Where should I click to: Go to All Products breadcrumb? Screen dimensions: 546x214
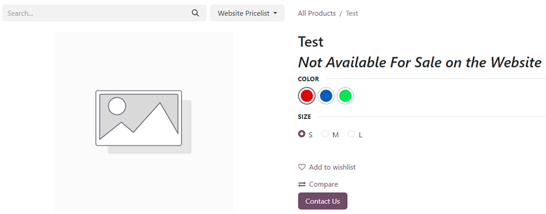317,13
